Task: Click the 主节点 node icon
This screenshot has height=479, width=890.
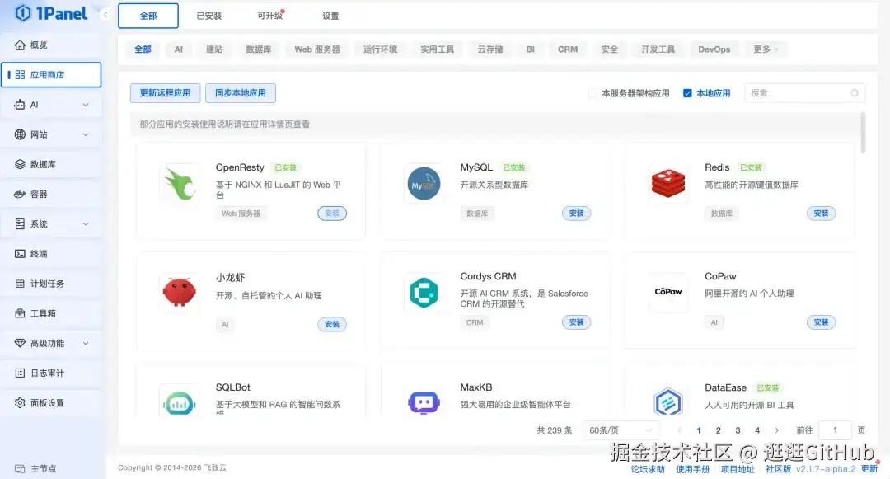Action: click(x=20, y=469)
